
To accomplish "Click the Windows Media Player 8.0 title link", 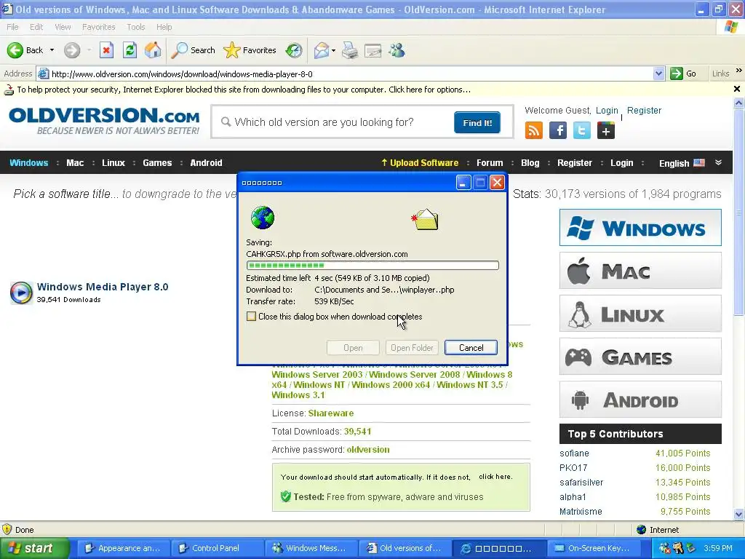I will [x=103, y=287].
